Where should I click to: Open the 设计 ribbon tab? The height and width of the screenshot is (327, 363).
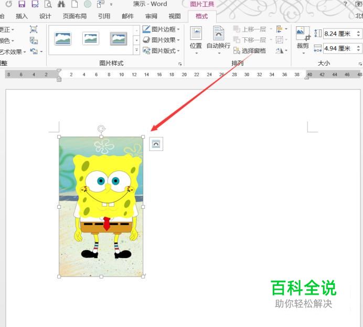tap(45, 16)
